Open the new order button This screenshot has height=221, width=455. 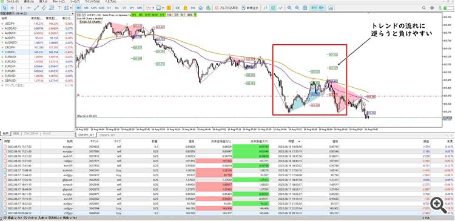pos(250,8)
